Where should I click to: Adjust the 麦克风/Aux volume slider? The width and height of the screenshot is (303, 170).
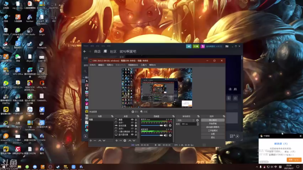pos(152,125)
